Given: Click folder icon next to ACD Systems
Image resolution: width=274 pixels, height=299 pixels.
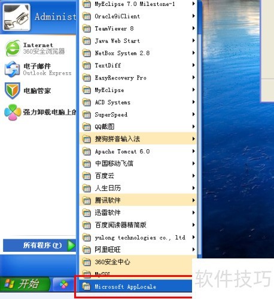Looking at the screenshot, I should pos(87,103).
